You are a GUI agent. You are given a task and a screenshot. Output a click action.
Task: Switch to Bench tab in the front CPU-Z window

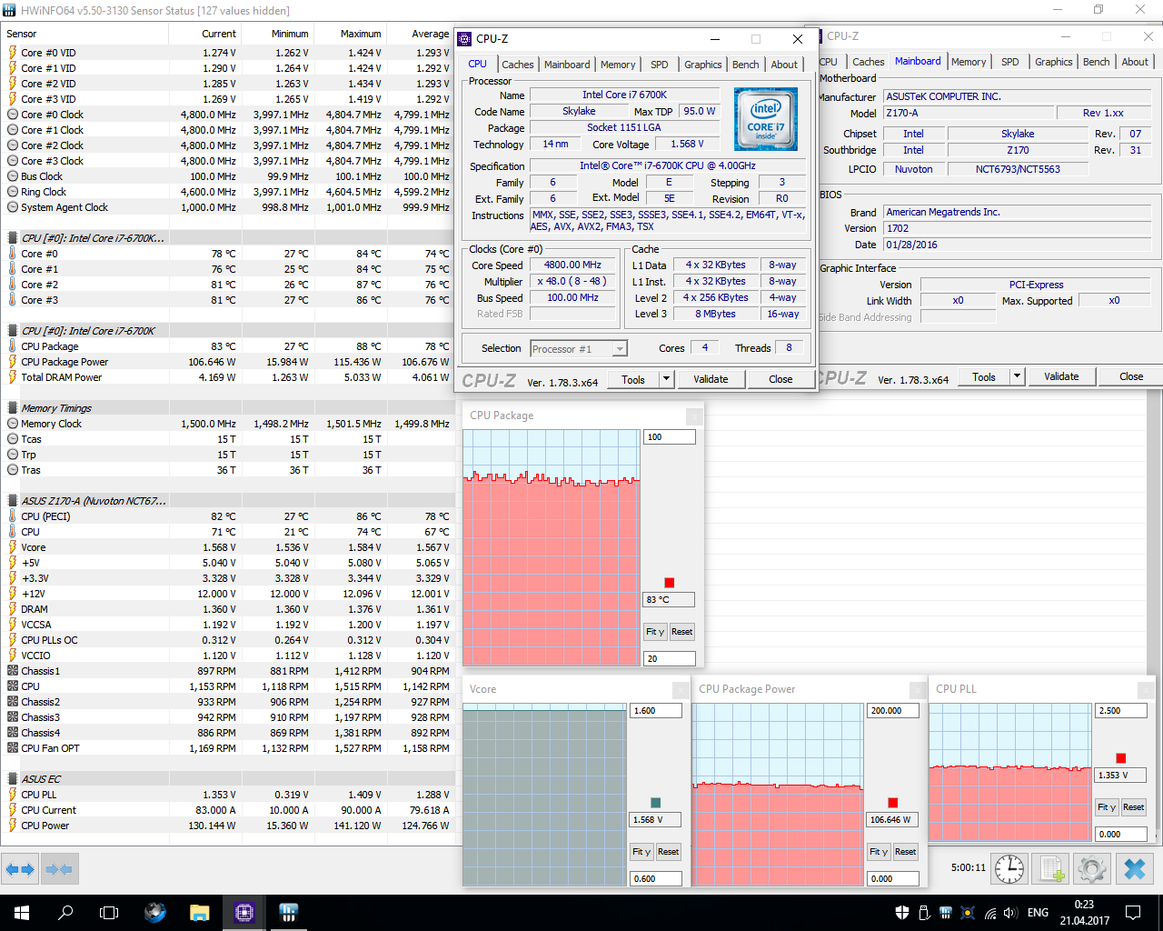pyautogui.click(x=746, y=65)
